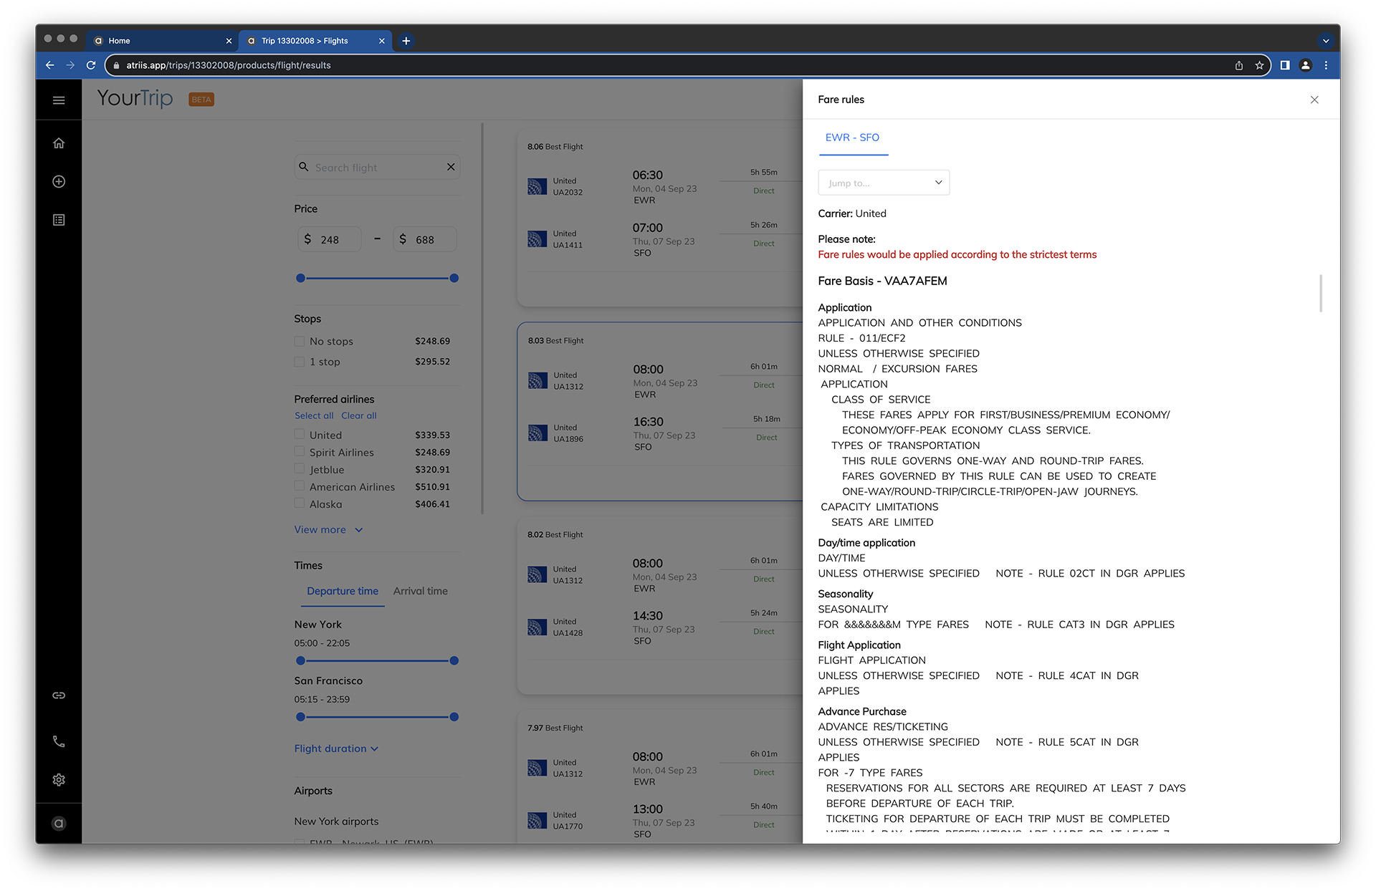The width and height of the screenshot is (1376, 891).
Task: Click United logo for flight UA1896
Action: click(537, 433)
